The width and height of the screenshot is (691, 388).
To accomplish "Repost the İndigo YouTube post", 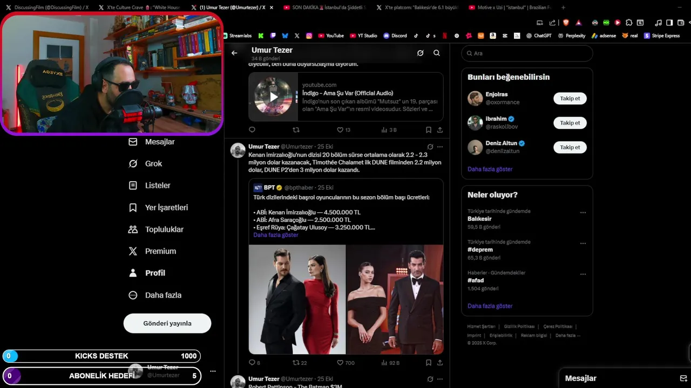I will click(x=296, y=130).
